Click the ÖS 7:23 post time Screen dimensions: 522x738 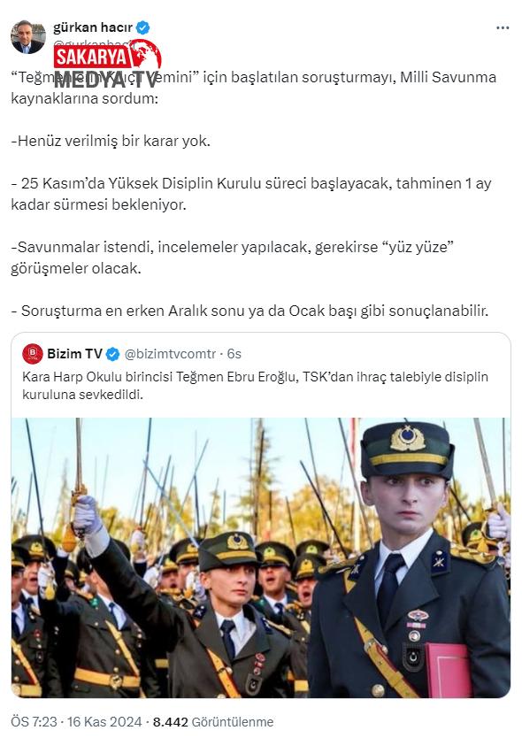pyautogui.click(x=34, y=721)
